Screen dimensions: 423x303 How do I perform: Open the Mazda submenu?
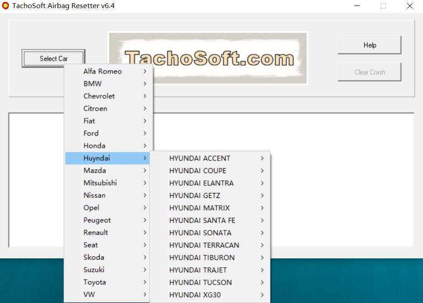click(x=107, y=170)
